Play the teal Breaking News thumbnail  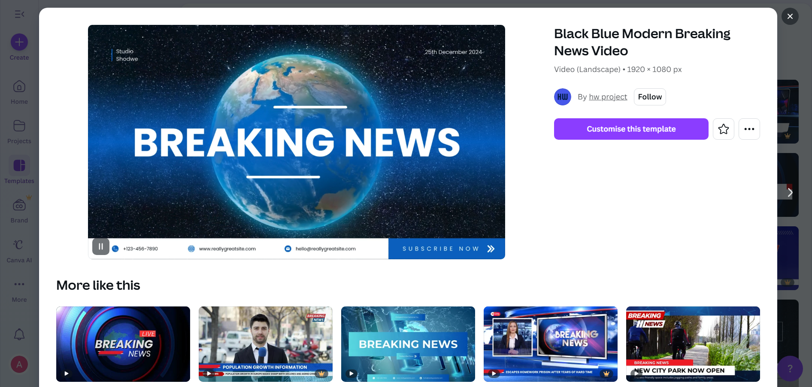[x=351, y=373]
